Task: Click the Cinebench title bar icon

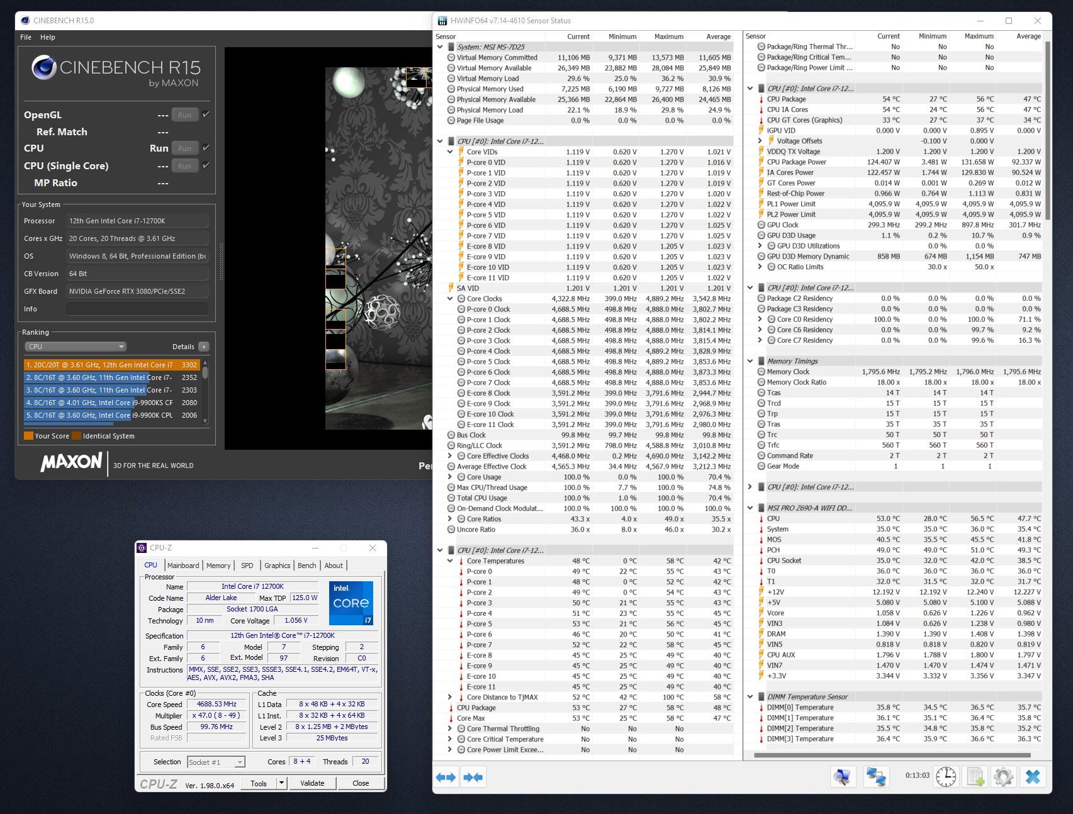Action: 25,21
